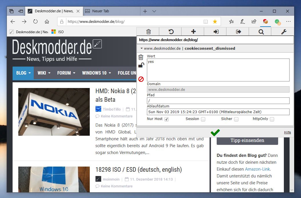The width and height of the screenshot is (301, 198).
Task: Click the Pfad path input field
Action: click(218, 101)
